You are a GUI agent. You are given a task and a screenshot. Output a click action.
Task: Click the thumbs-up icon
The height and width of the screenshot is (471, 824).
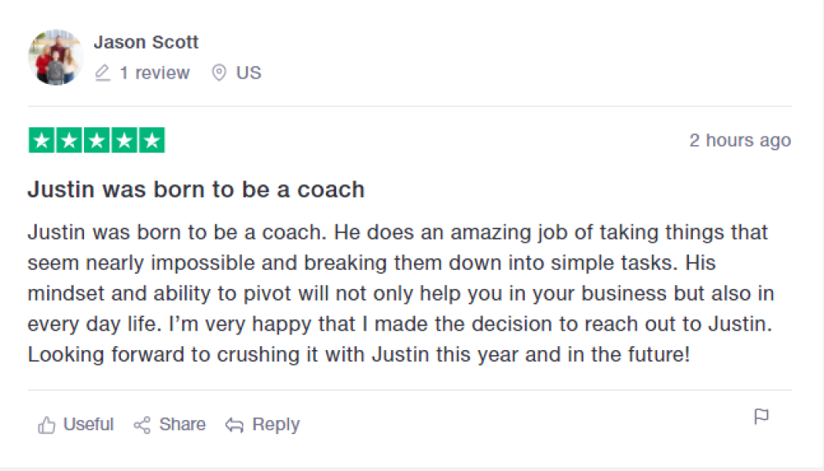tap(47, 425)
